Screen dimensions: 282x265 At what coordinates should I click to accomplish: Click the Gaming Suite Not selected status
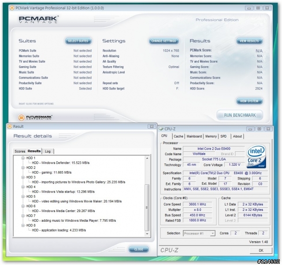pyautogui.click(x=82, y=67)
